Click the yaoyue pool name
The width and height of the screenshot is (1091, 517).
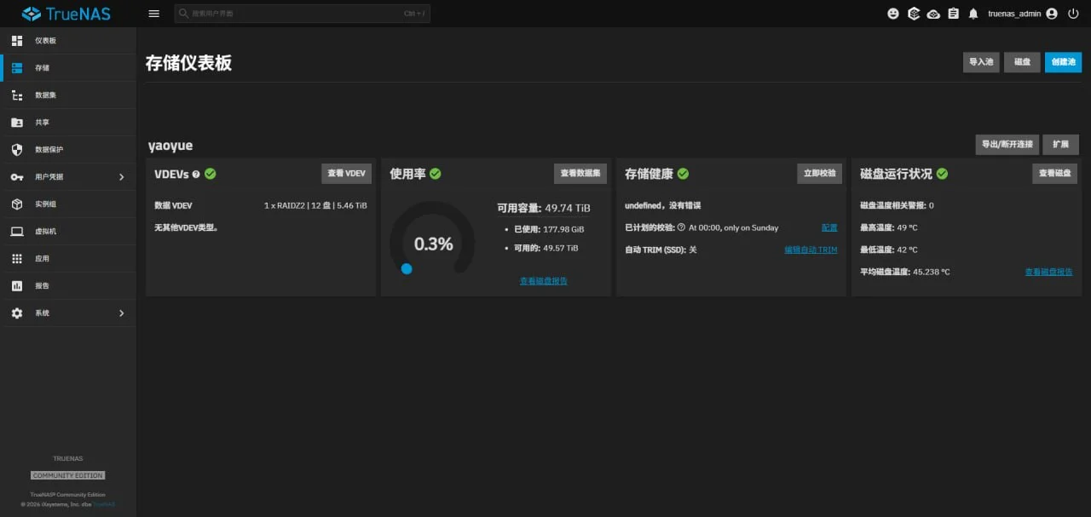pos(170,146)
